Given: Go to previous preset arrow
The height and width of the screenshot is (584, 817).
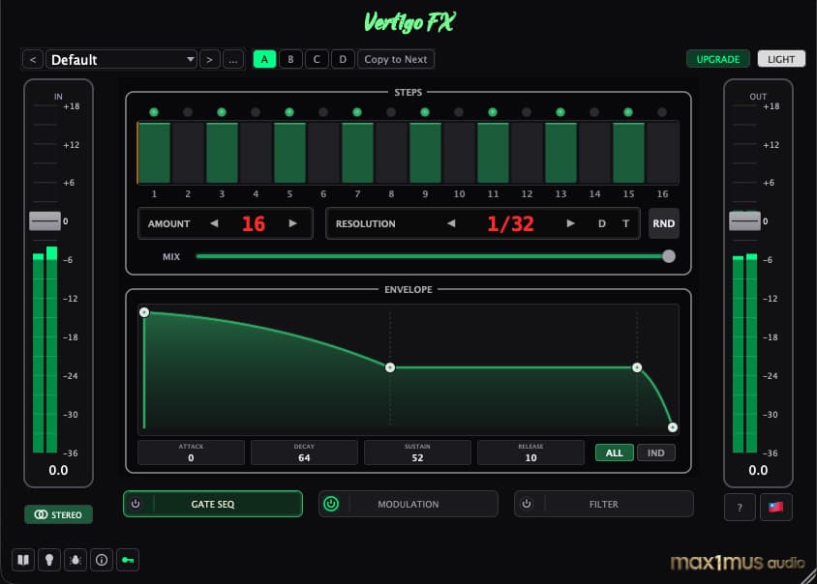Looking at the screenshot, I should tap(33, 59).
